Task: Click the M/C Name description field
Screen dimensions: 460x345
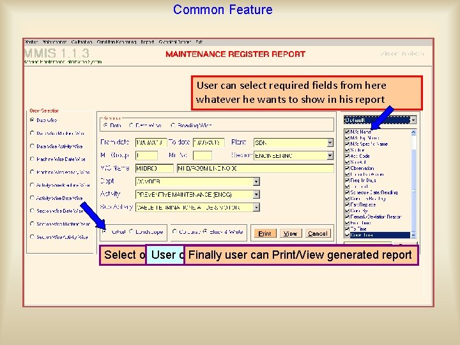Action: click(255, 169)
